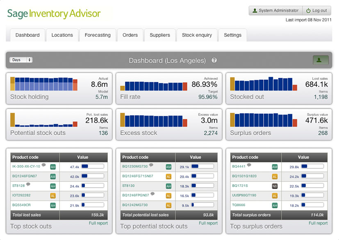Click comment bubble beside BQ1230MG730
The width and height of the screenshot is (339, 240).
point(151,165)
